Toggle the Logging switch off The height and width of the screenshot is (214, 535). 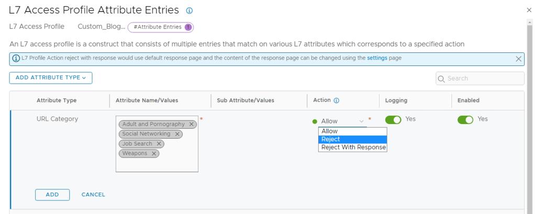(393, 120)
